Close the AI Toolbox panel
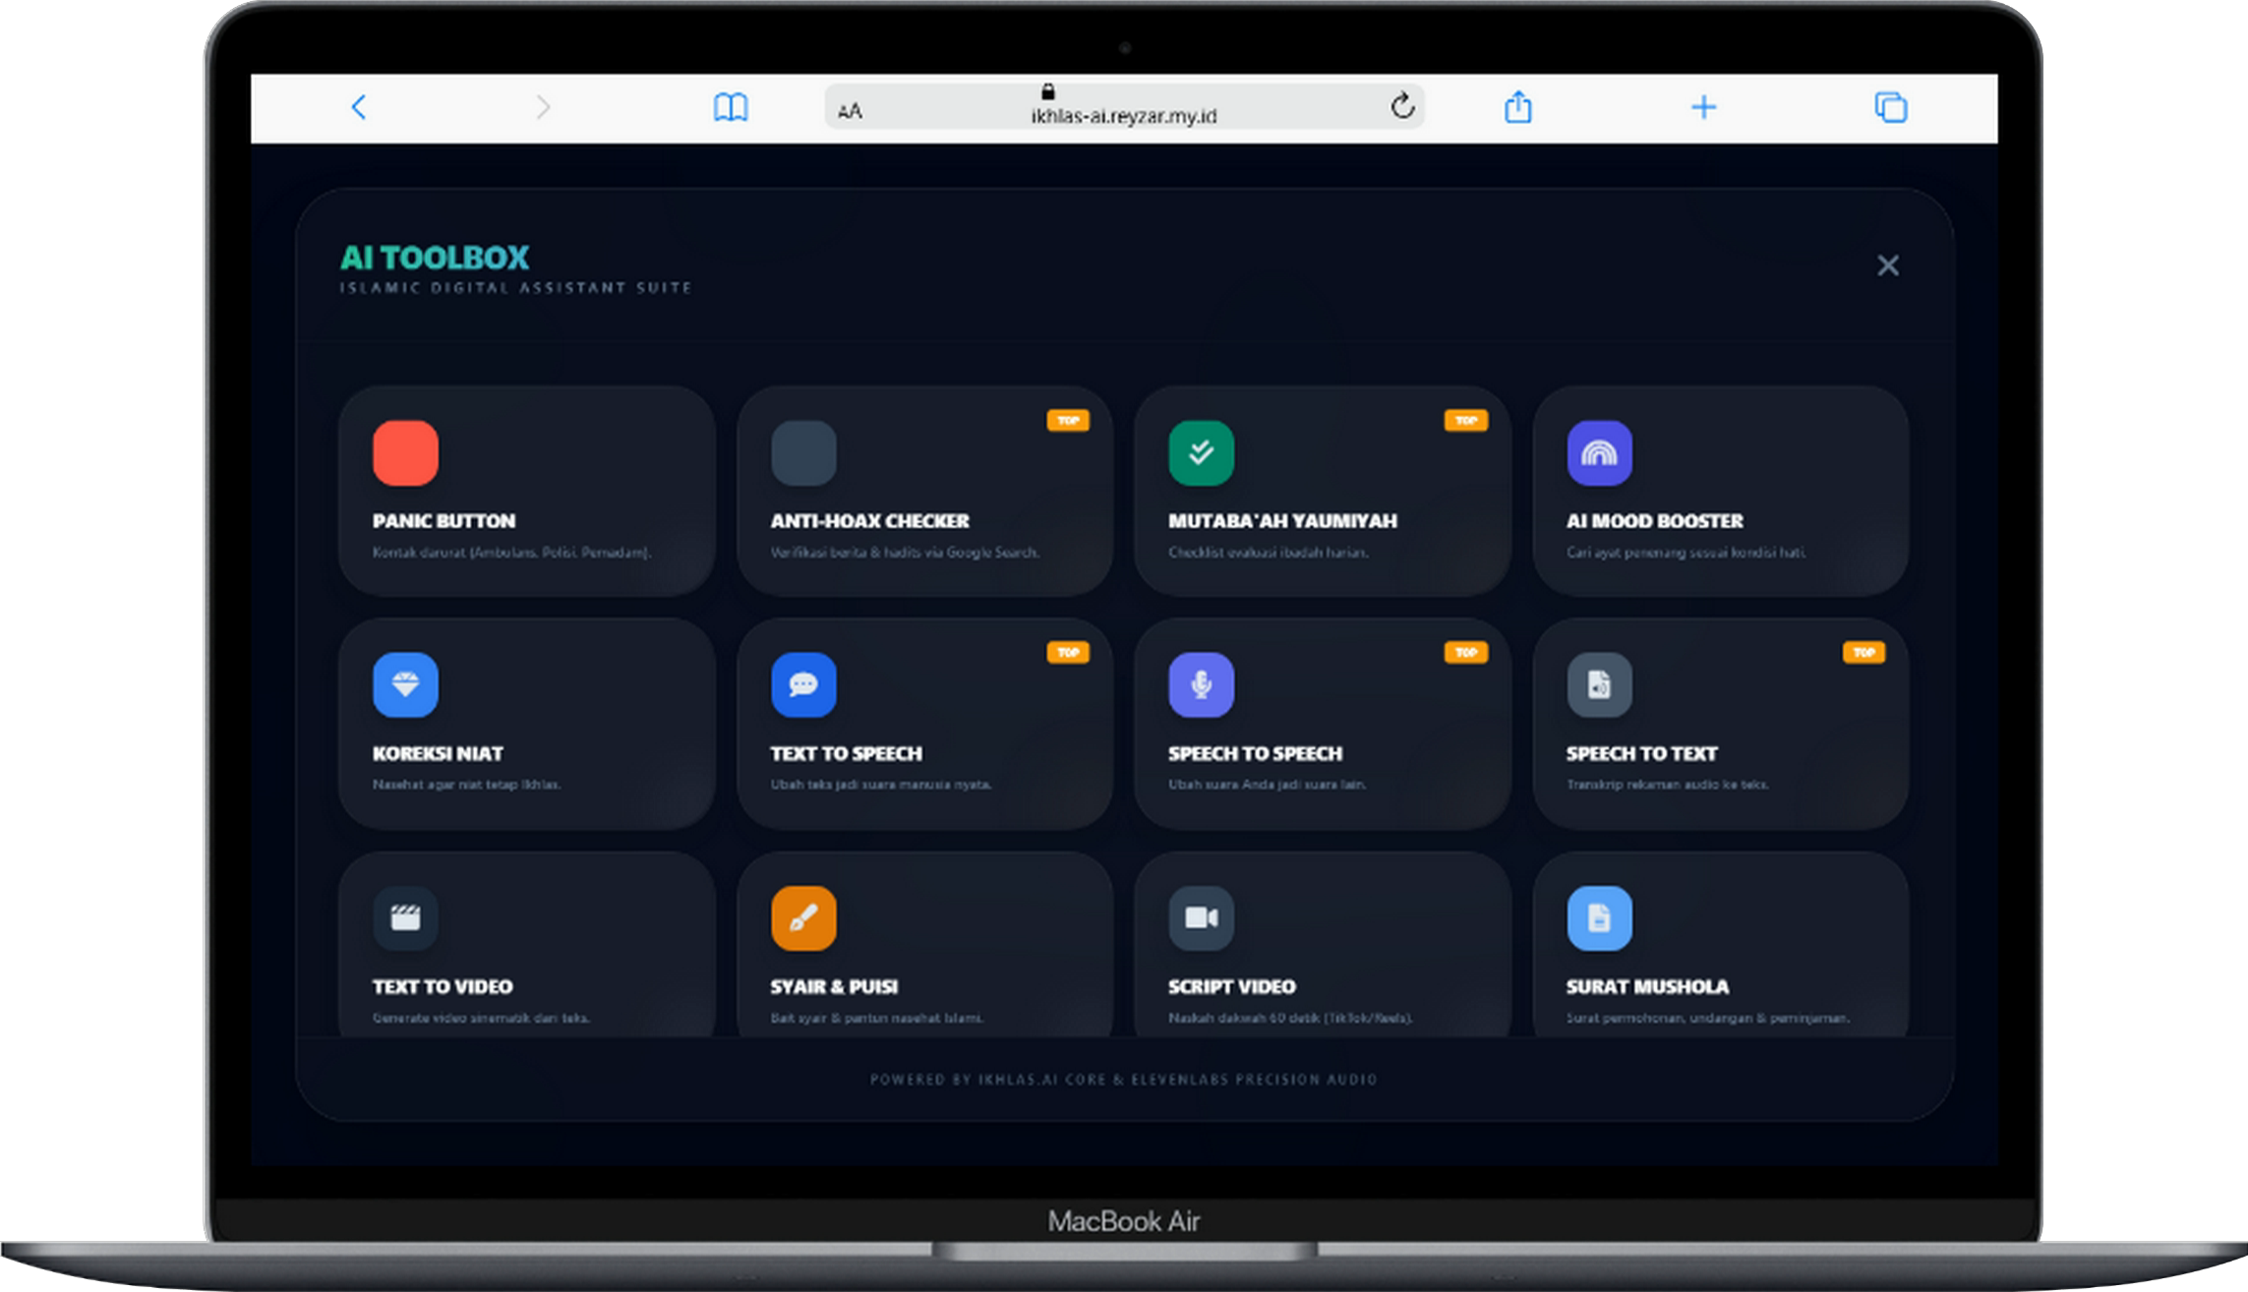Image resolution: width=2248 pixels, height=1292 pixels. click(x=1887, y=265)
